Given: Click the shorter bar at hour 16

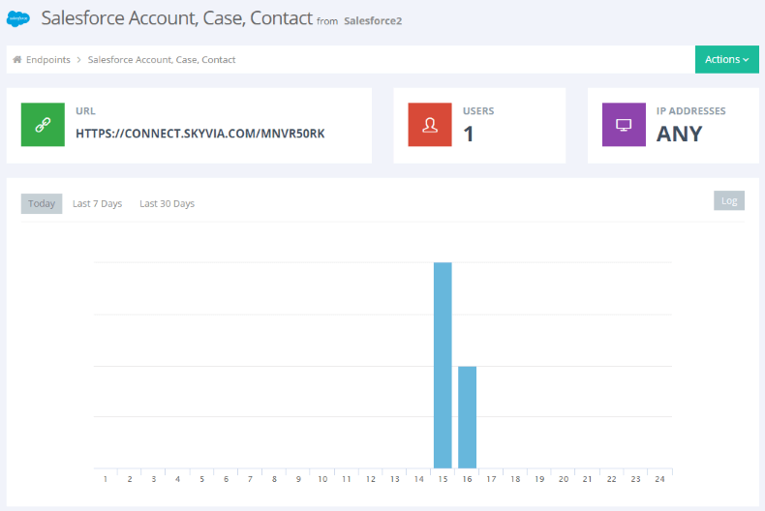Looking at the screenshot, I should tap(467, 417).
